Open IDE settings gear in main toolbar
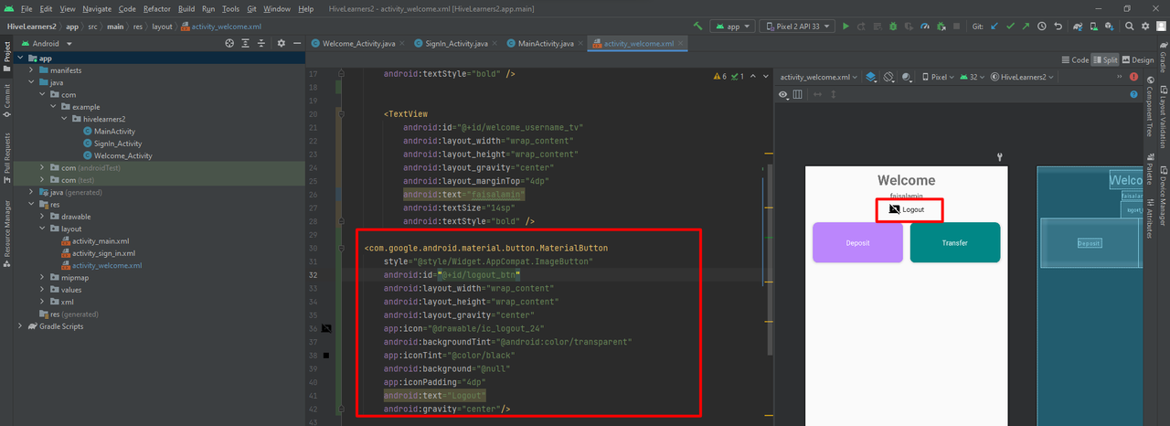The width and height of the screenshot is (1170, 426). 1146,27
